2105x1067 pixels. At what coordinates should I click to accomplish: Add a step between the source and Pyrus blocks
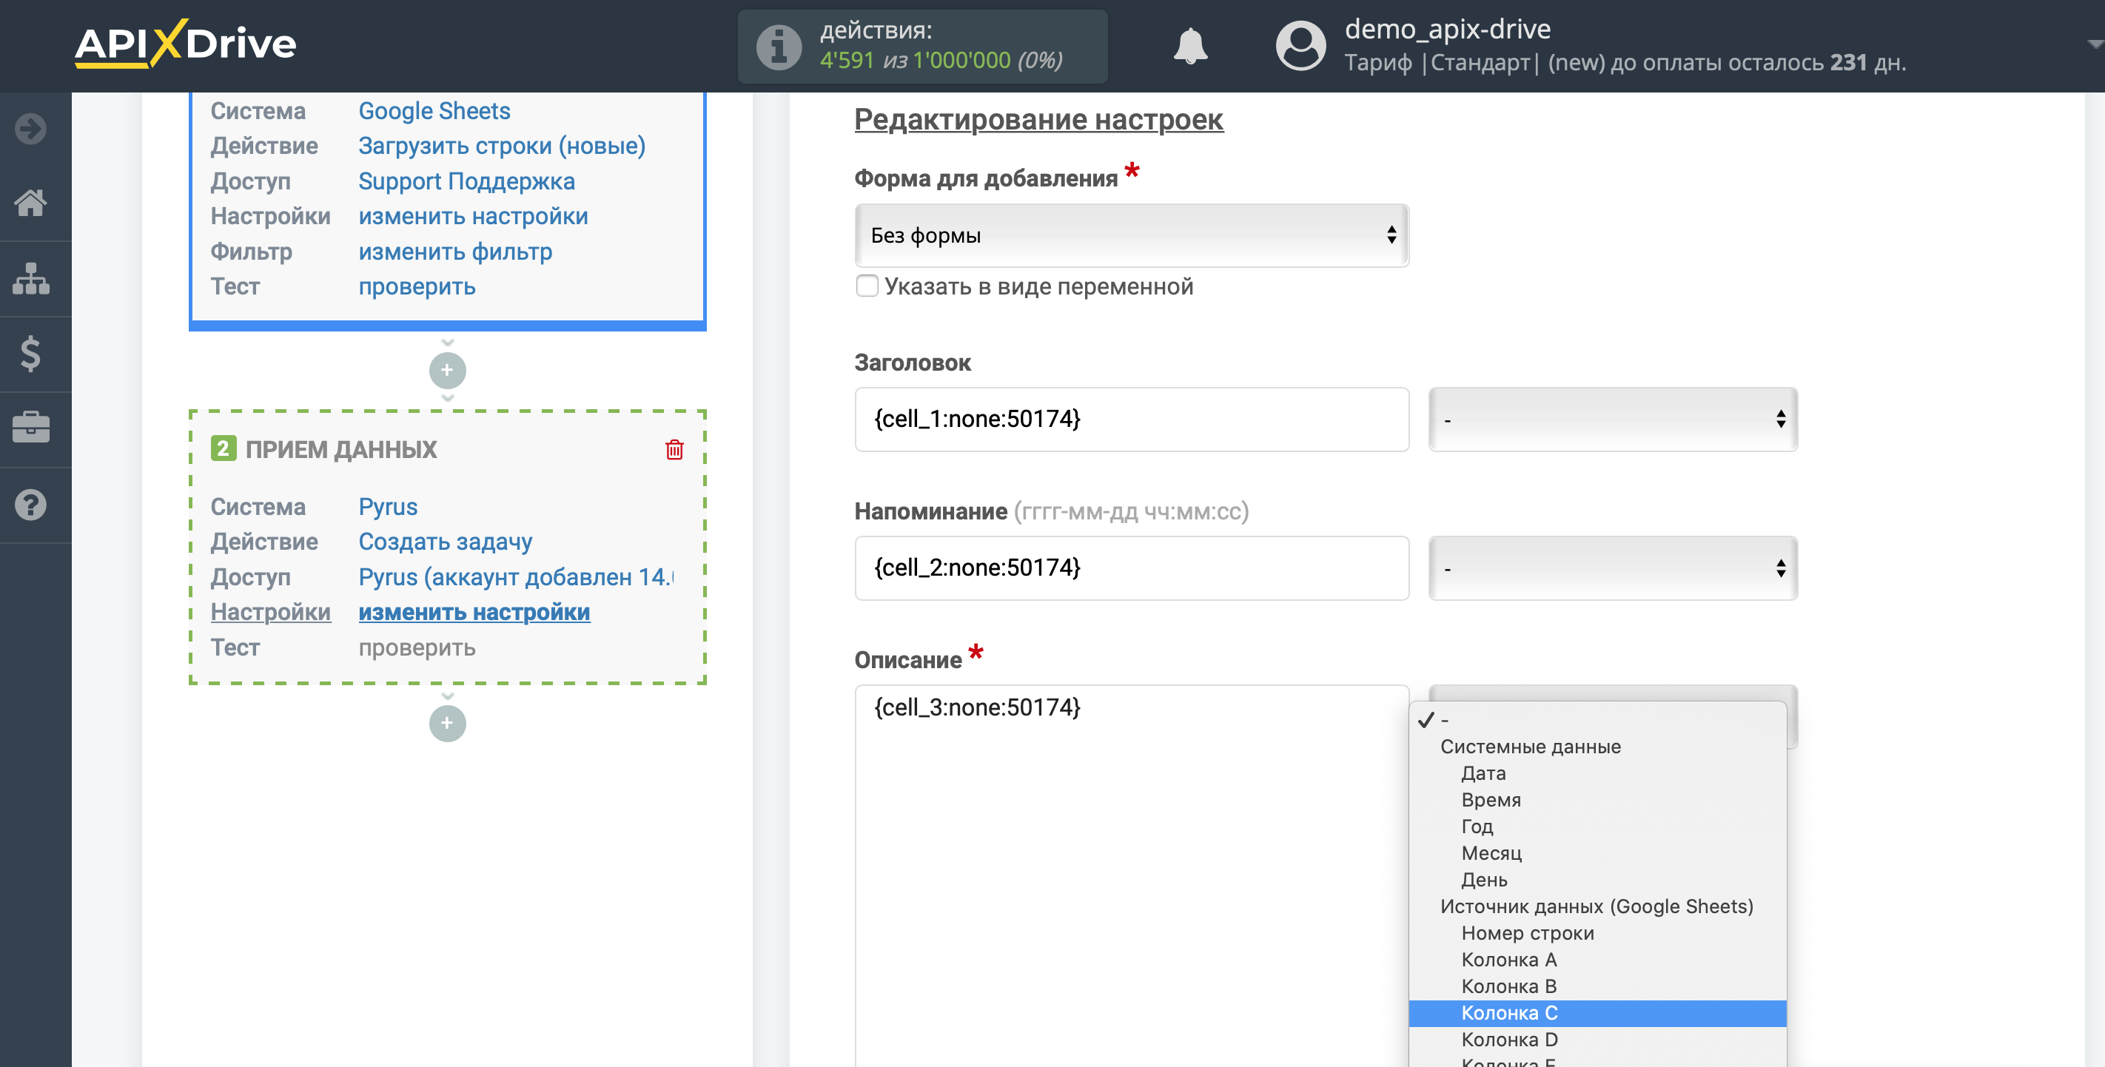tap(447, 370)
